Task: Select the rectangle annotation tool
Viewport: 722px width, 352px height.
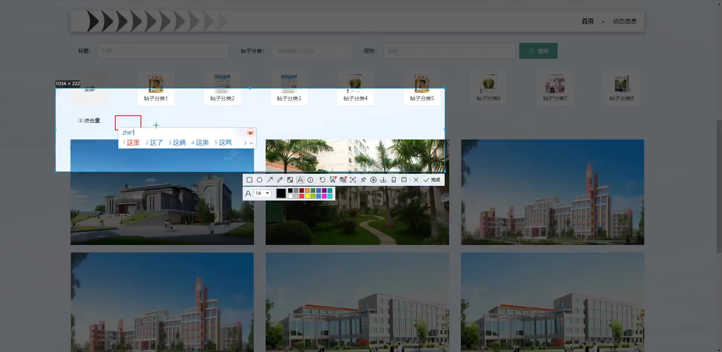Action: (249, 180)
